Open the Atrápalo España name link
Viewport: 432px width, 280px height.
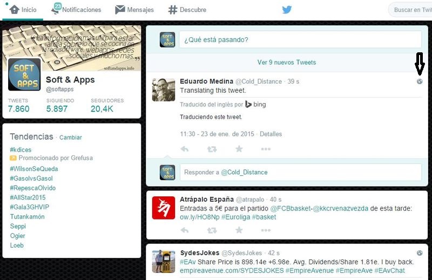coord(207,199)
